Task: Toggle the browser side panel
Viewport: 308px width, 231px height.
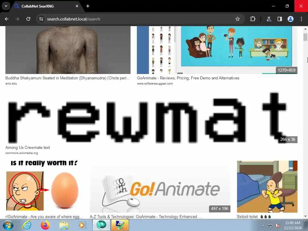Action: click(x=279, y=19)
